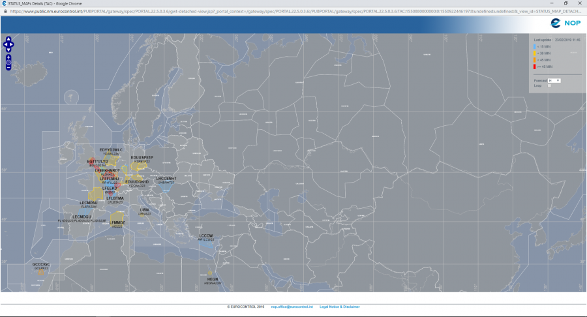Select the GCCCIGC marker near Canary Islands
The image size is (587, 317).
pyautogui.click(x=41, y=264)
